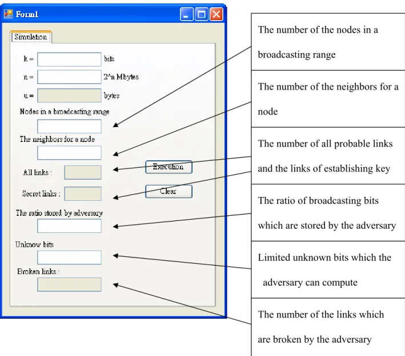Click the Execution button
405x356 pixels.
pos(169,167)
